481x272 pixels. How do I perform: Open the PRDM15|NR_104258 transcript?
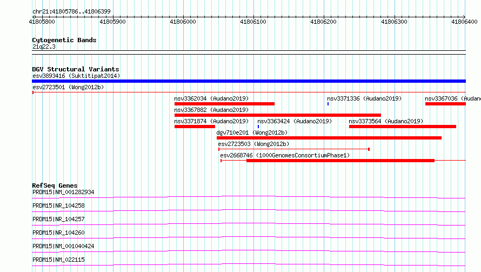(x=58, y=205)
